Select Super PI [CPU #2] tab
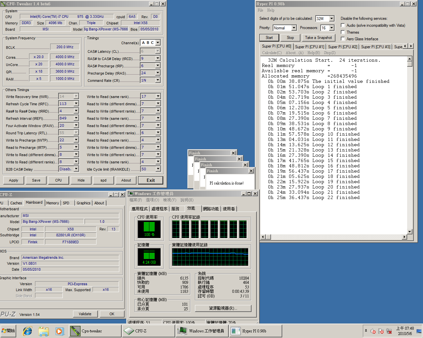The width and height of the screenshot is (423, 338). click(343, 47)
